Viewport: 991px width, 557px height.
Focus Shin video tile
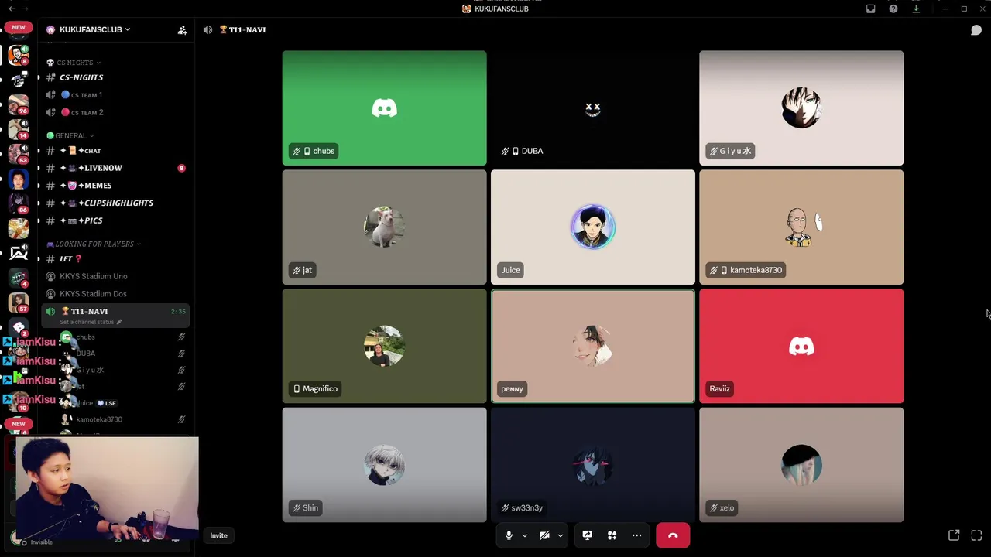click(x=385, y=465)
